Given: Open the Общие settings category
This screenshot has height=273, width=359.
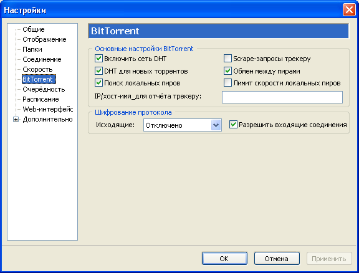Looking at the screenshot, I should [34, 29].
